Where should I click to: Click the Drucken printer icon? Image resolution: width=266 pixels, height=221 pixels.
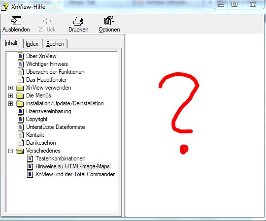78,21
